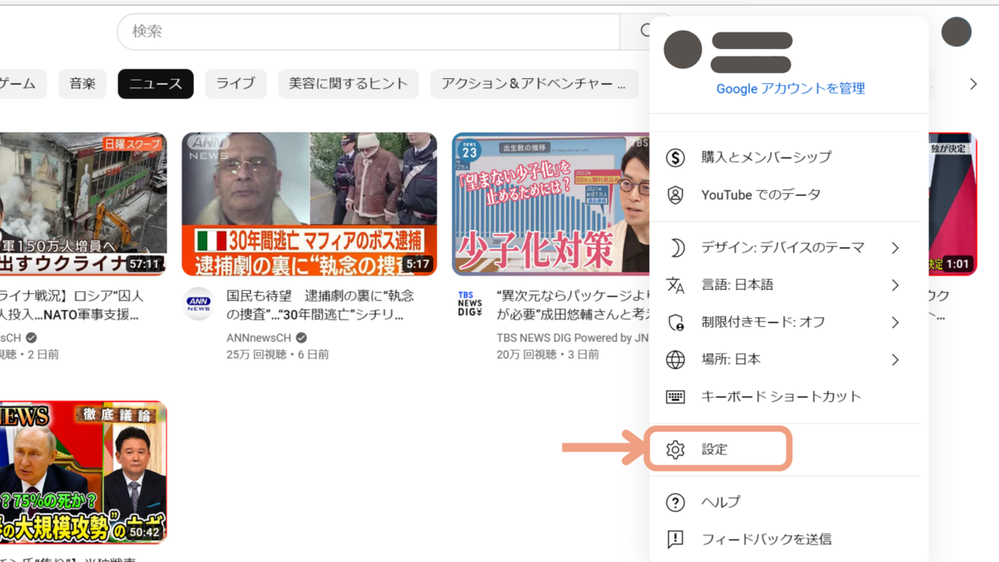Screen dimensions: 999x562
Task: Select the アクション＆アドベンチャー chip
Action: tap(534, 83)
